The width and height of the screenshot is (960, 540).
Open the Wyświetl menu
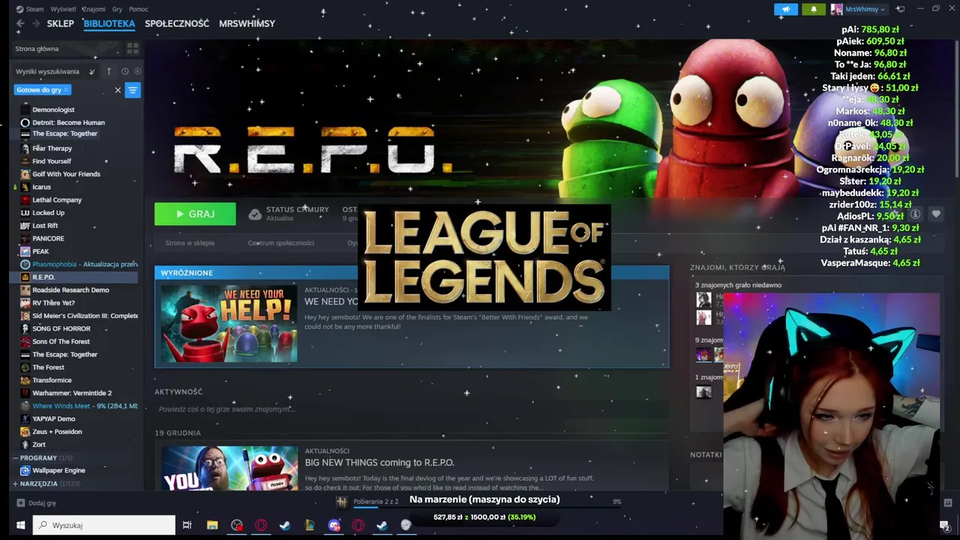tap(63, 9)
